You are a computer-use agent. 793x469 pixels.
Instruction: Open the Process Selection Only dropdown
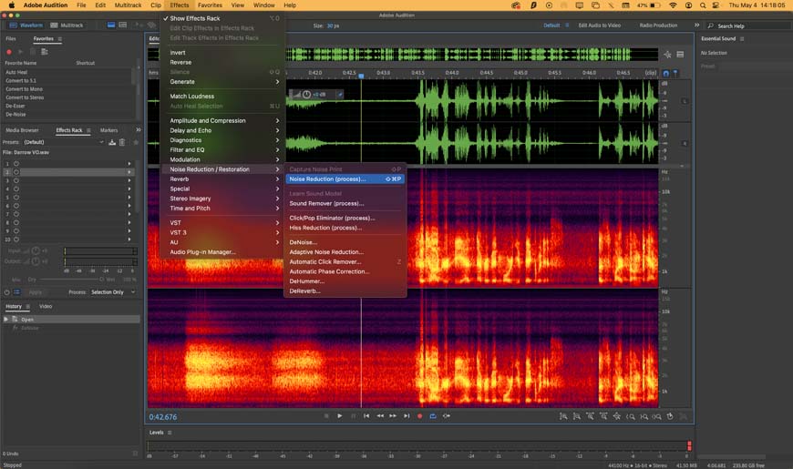point(113,292)
